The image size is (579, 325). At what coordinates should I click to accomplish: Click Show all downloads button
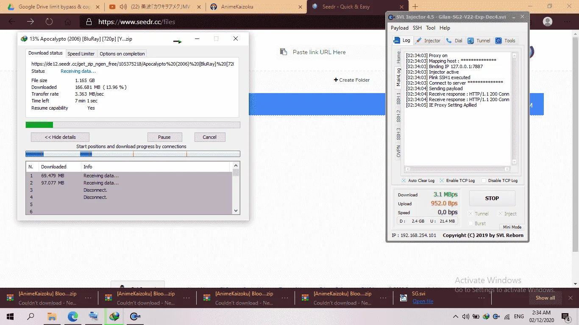(x=545, y=298)
